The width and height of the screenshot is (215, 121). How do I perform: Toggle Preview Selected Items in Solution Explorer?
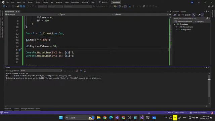202,15
